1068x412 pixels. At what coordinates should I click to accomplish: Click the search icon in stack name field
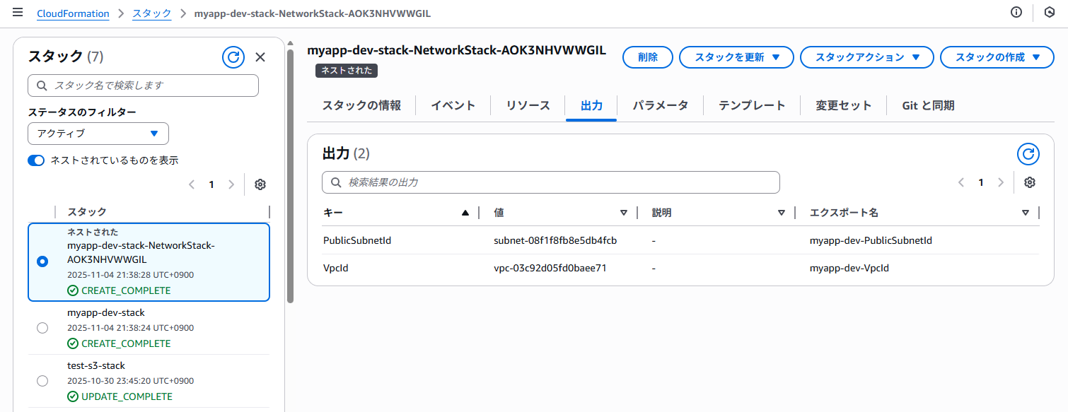[42, 86]
